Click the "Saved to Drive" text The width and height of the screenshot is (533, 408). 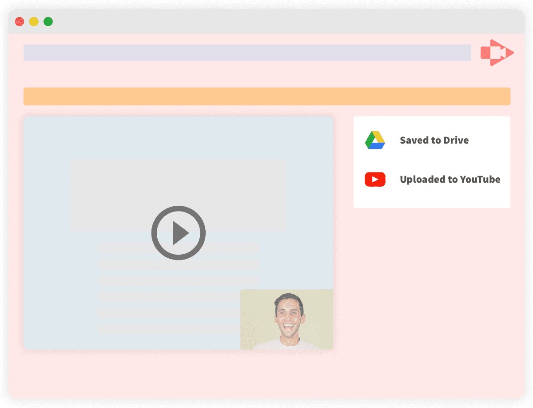tap(434, 140)
